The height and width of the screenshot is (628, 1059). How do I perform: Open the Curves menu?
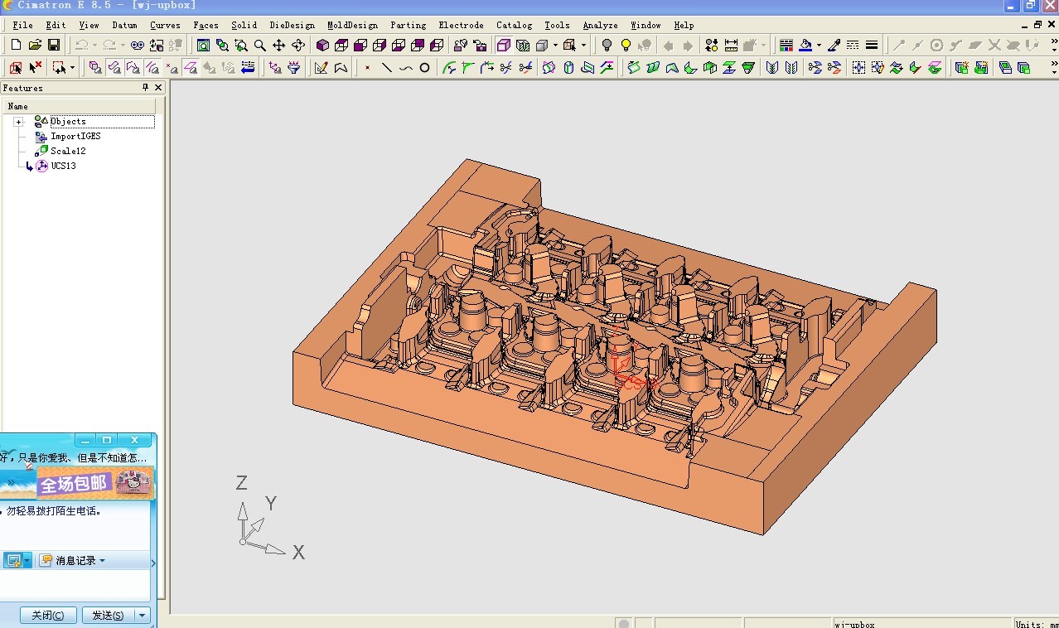point(165,25)
